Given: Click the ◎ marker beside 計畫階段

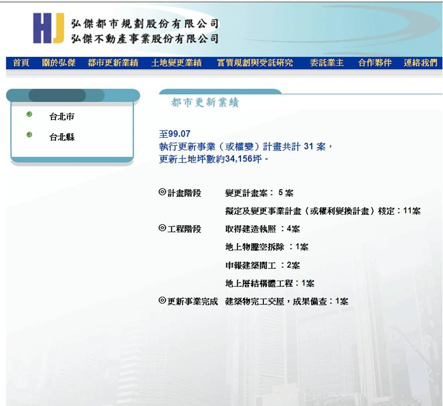Looking at the screenshot, I should (162, 192).
